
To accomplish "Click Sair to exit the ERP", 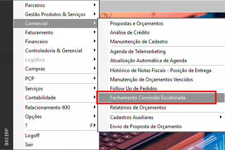I will [56, 145].
